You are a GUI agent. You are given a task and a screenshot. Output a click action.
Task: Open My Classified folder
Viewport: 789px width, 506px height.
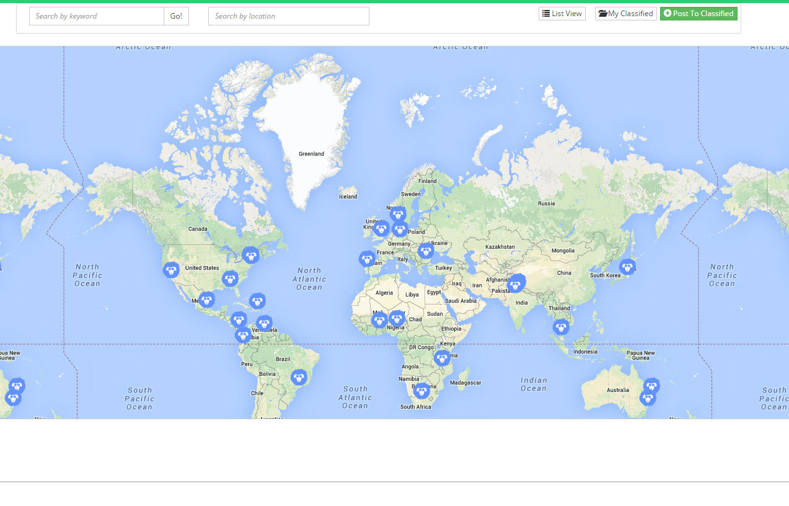pos(625,14)
